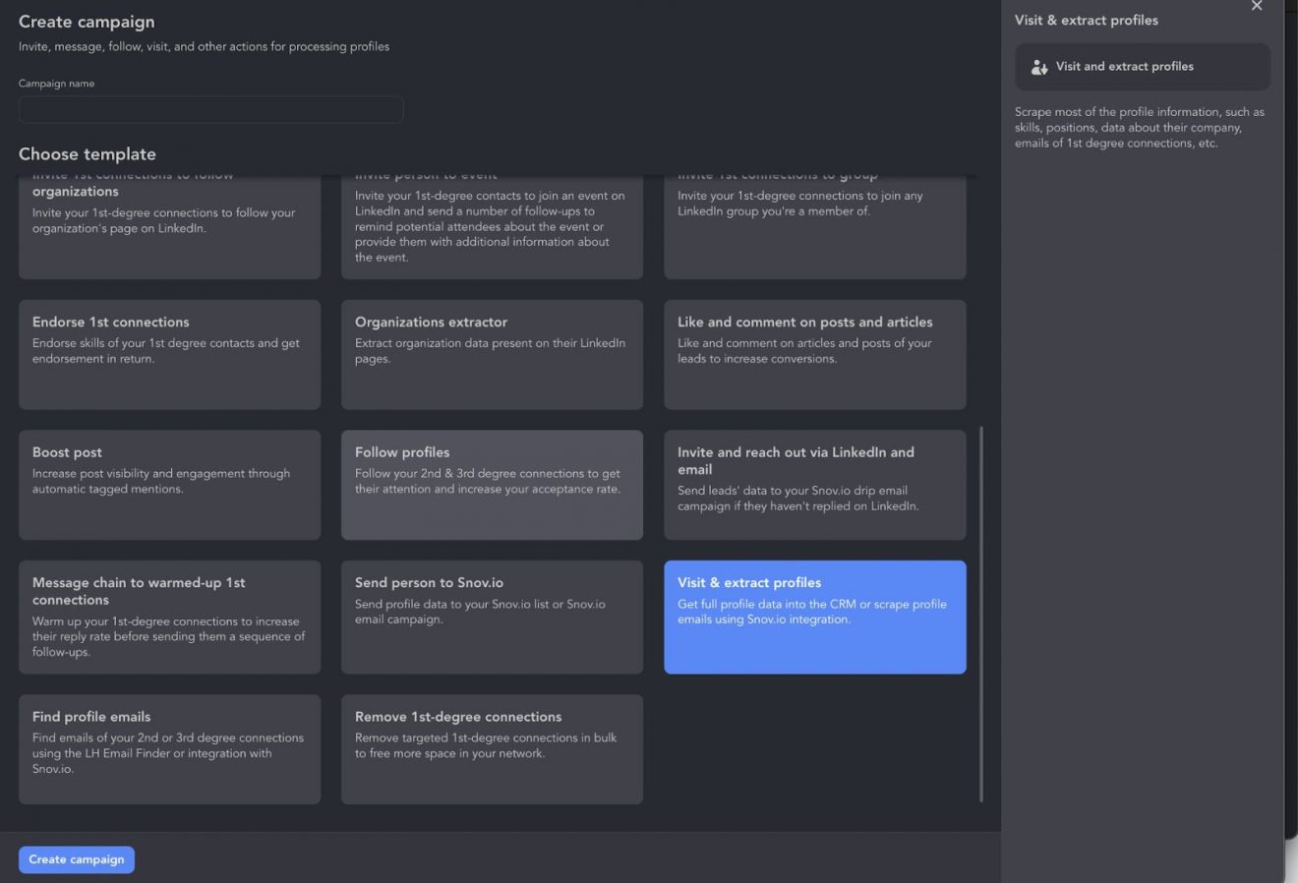Select the Invite person to event template

(492, 226)
